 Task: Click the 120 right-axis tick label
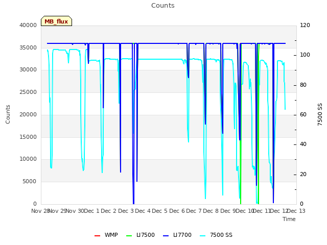(x=305, y=25)
